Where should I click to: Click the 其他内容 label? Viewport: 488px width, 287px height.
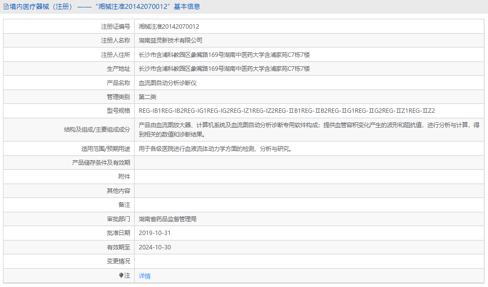(118, 191)
